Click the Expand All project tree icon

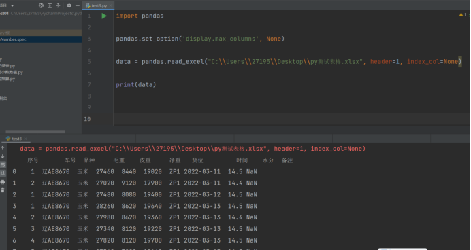point(50,5)
